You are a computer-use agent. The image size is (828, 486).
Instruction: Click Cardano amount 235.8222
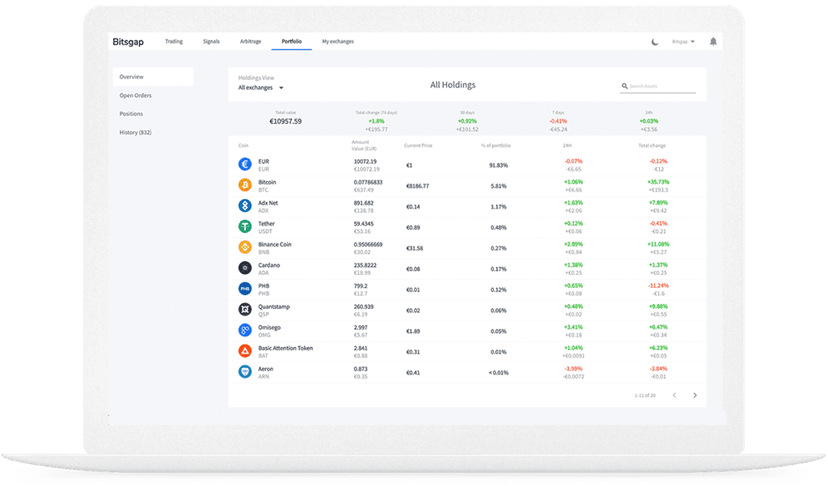pos(365,265)
